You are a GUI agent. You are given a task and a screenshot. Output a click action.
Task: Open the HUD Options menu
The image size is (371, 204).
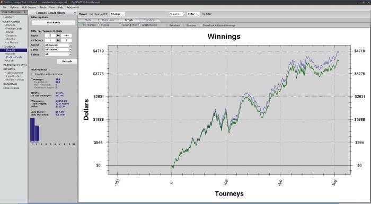coord(29,7)
